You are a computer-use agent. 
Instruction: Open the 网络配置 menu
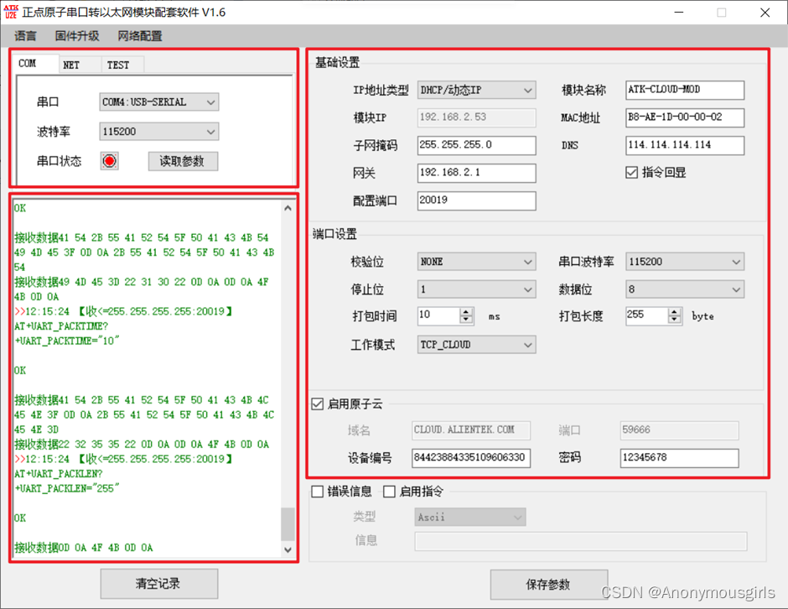coord(140,36)
